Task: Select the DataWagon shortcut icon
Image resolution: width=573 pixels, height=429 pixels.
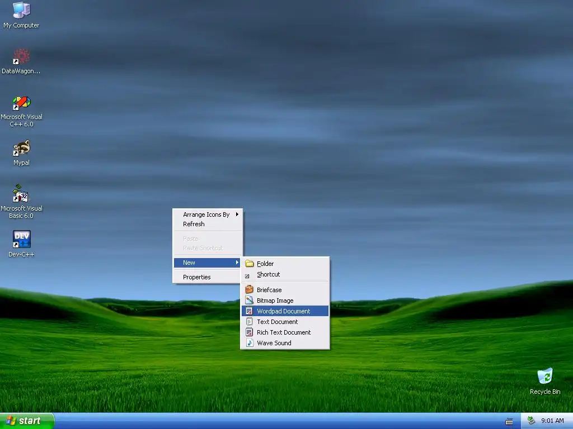Action: [x=21, y=61]
